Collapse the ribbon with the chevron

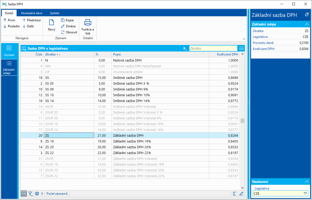(244, 39)
